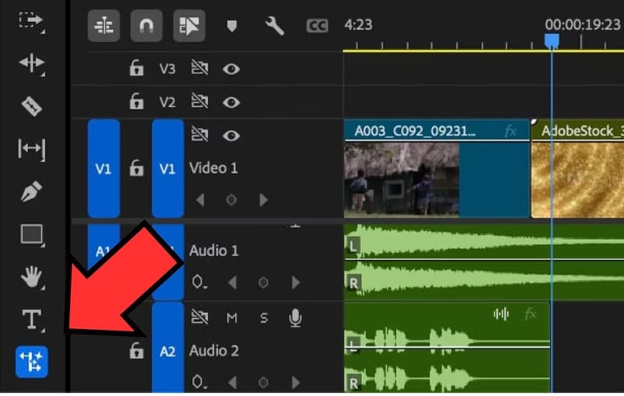Toggle sync lock for Audio 2
The width and height of the screenshot is (624, 396).
tap(200, 317)
